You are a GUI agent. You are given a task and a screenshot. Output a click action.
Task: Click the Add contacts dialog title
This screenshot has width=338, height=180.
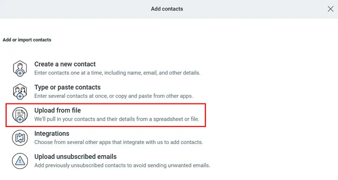(167, 9)
